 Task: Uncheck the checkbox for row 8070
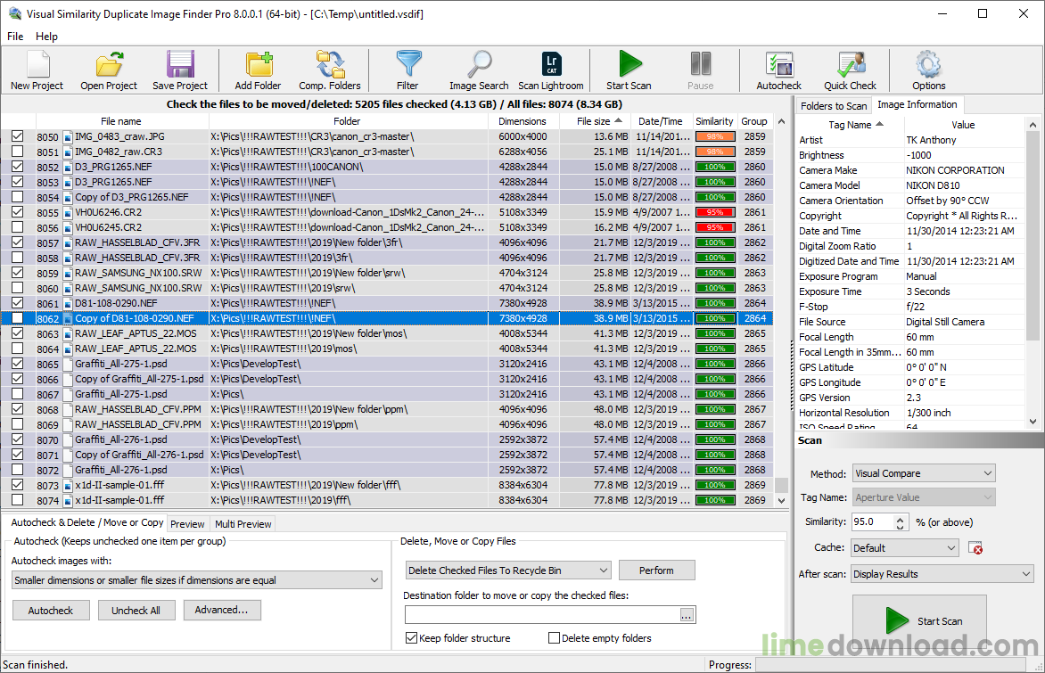(17, 439)
